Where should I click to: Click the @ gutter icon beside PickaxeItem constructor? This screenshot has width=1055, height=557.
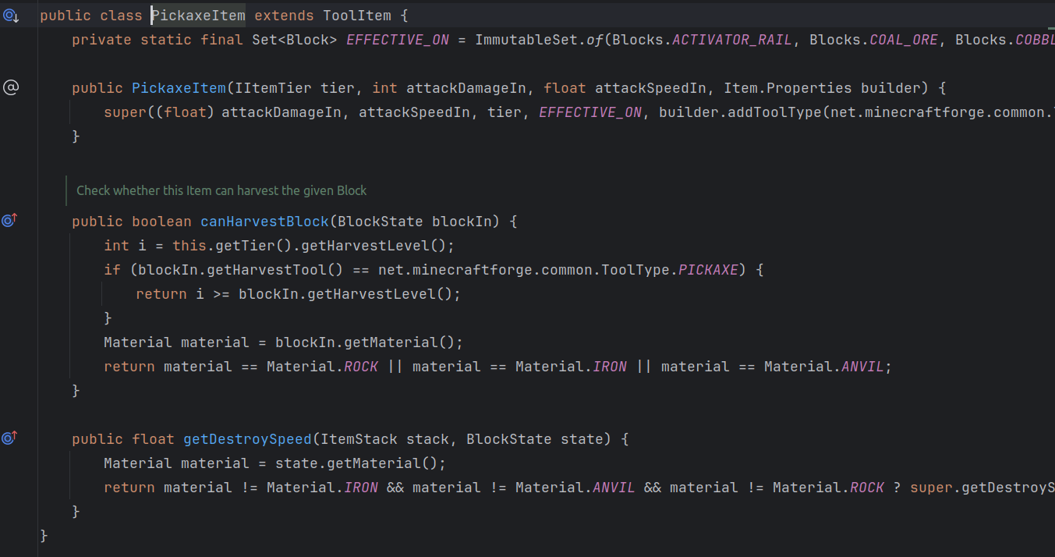coord(10,88)
